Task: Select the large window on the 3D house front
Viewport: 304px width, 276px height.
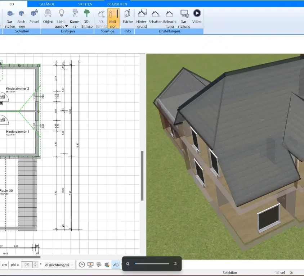Action: (x=269, y=217)
